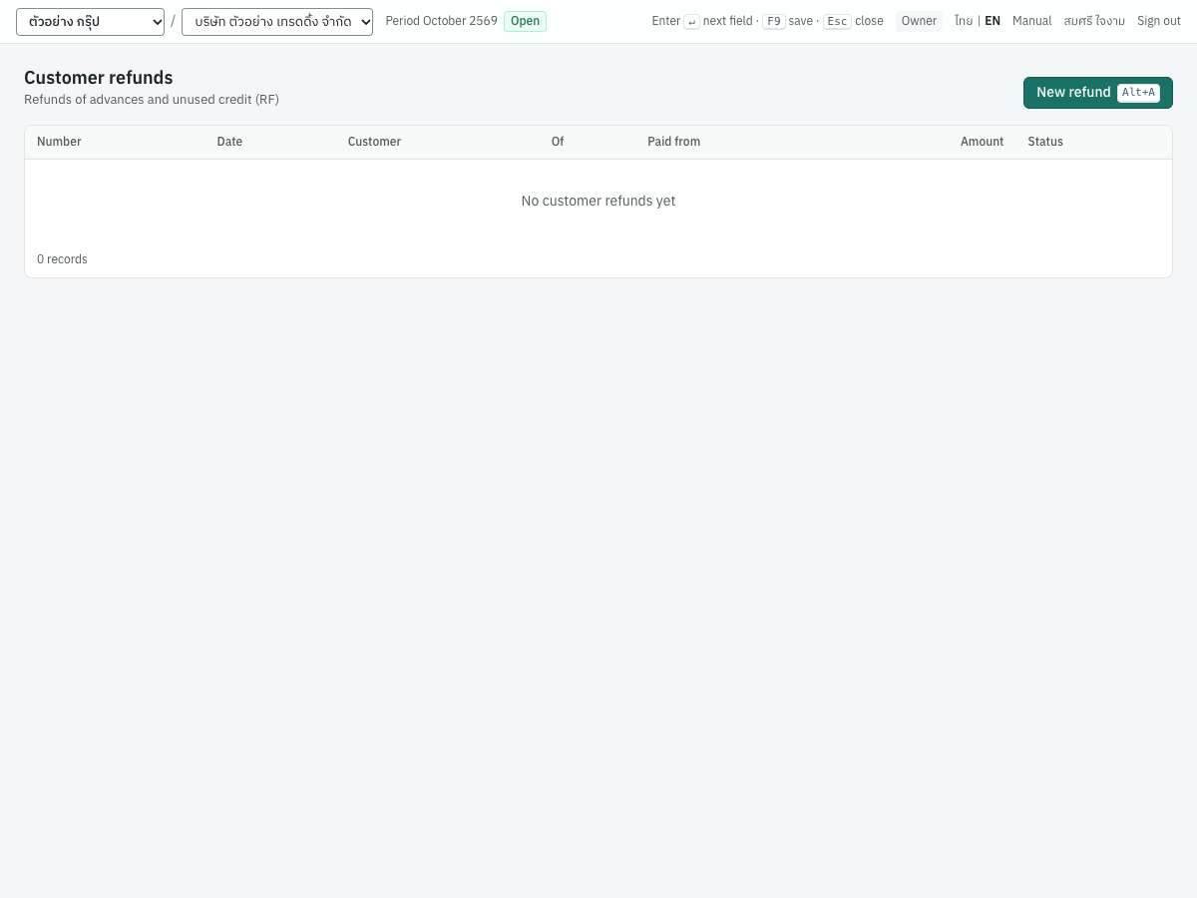Image resolution: width=1197 pixels, height=898 pixels.
Task: Click the Period October 2569 label
Action: coord(441,21)
